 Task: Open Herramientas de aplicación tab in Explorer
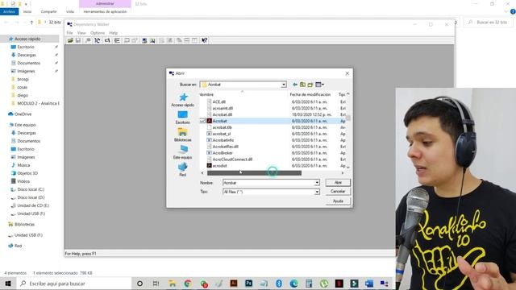pos(105,11)
